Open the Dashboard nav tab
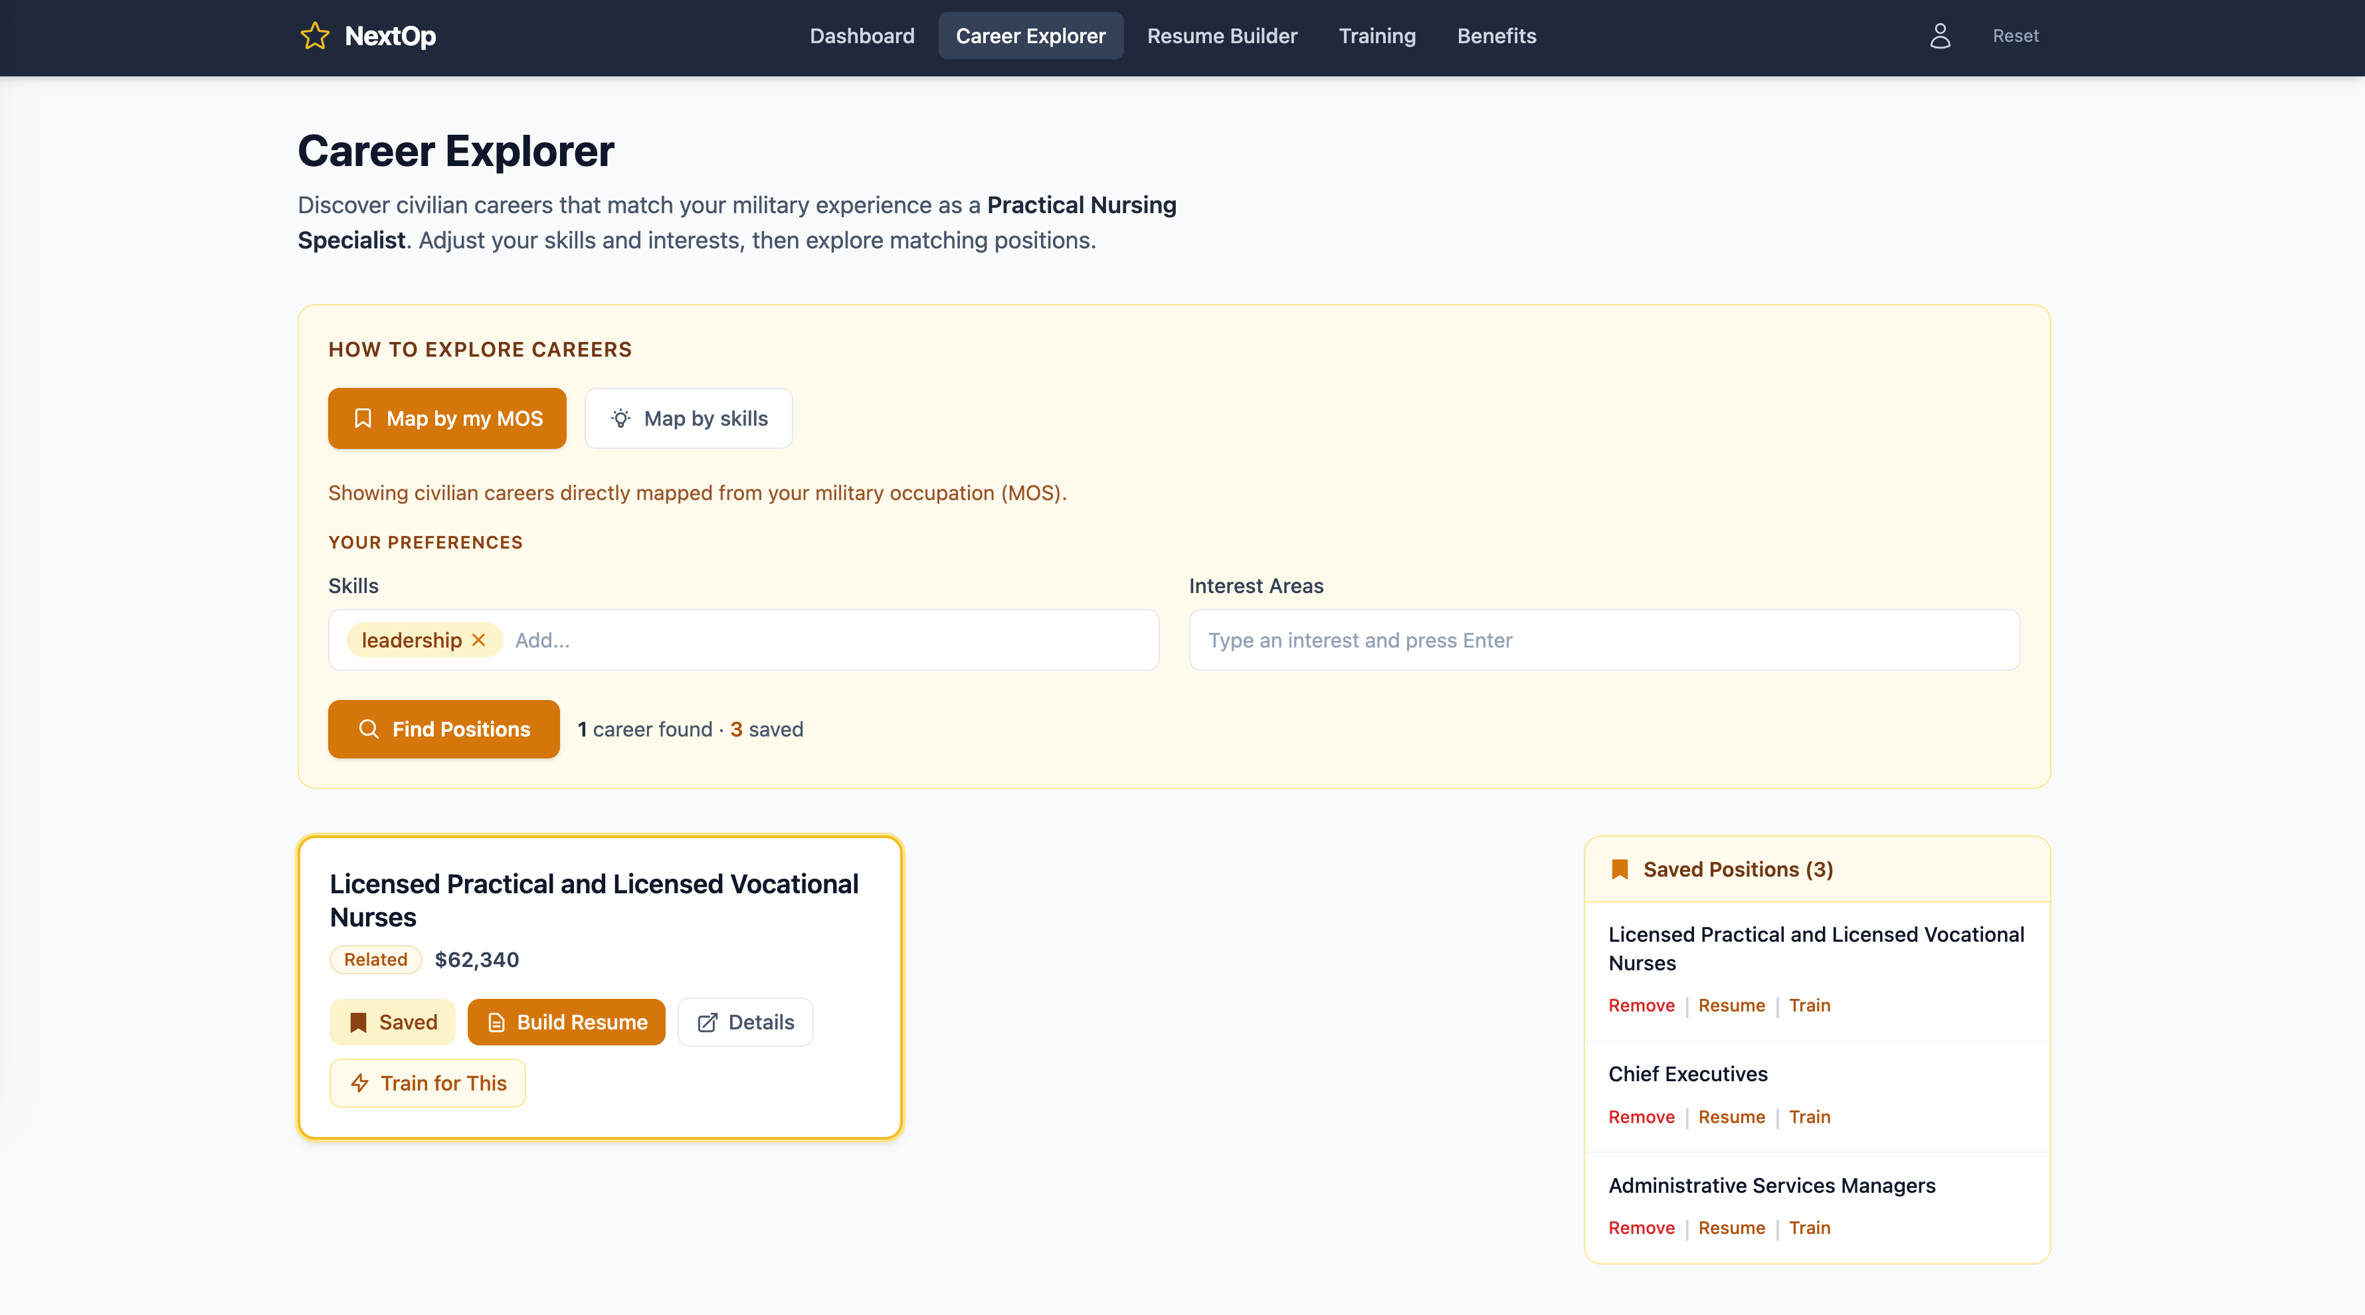The width and height of the screenshot is (2365, 1315). point(861,36)
